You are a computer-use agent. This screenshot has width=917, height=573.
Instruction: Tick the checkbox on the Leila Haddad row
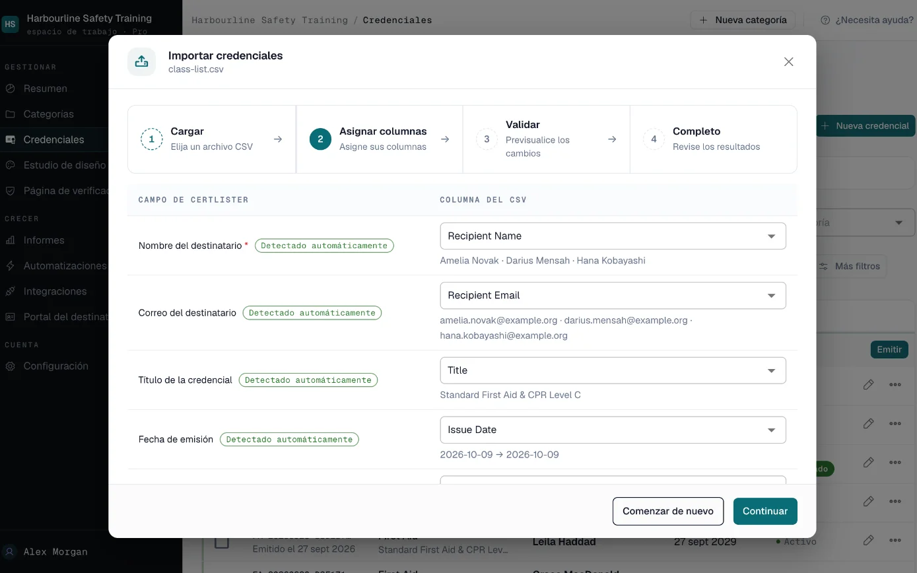click(x=222, y=542)
